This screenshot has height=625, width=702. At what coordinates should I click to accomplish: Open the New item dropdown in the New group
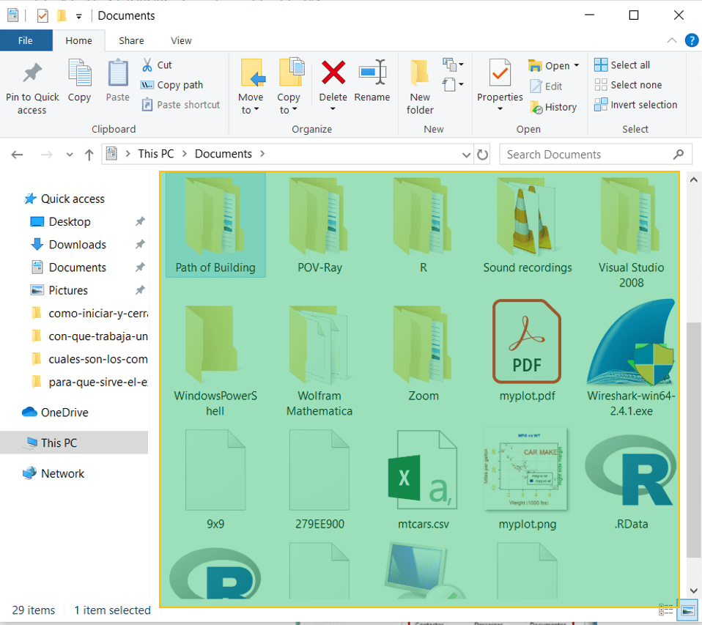(x=453, y=65)
